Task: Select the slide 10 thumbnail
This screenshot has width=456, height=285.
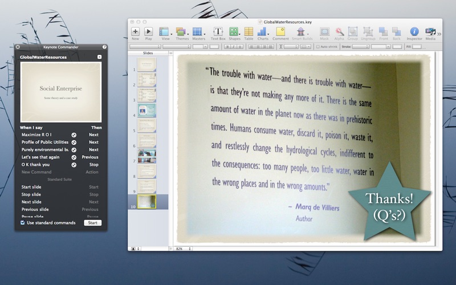Action: tap(146, 202)
